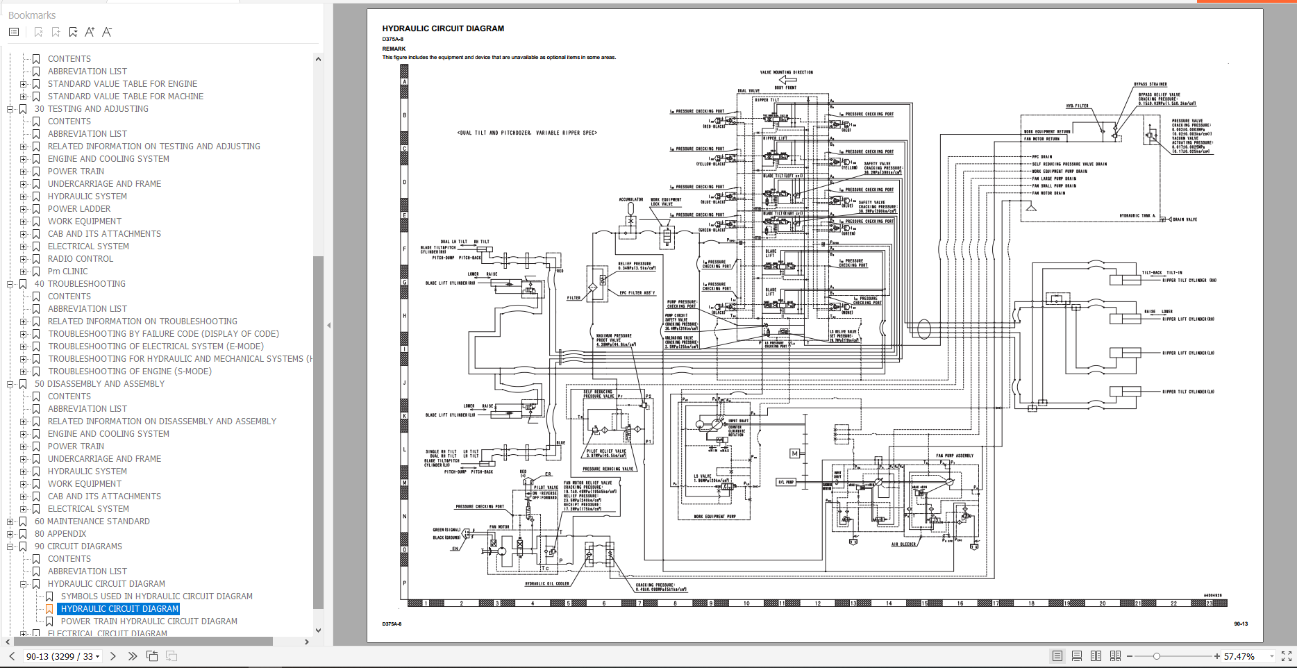The height and width of the screenshot is (668, 1297).
Task: Click the page number 90-13 on page
Action: tap(1241, 624)
